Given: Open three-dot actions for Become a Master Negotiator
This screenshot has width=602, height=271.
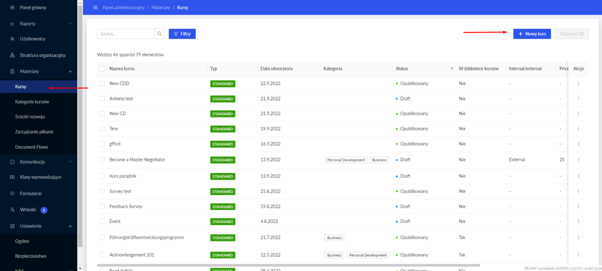Looking at the screenshot, I should point(578,160).
